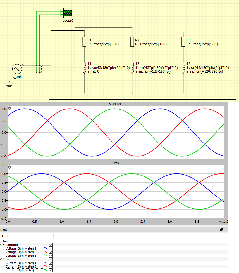Open the Scope1 block
The width and height of the screenshot is (239, 273).
[x=68, y=13]
